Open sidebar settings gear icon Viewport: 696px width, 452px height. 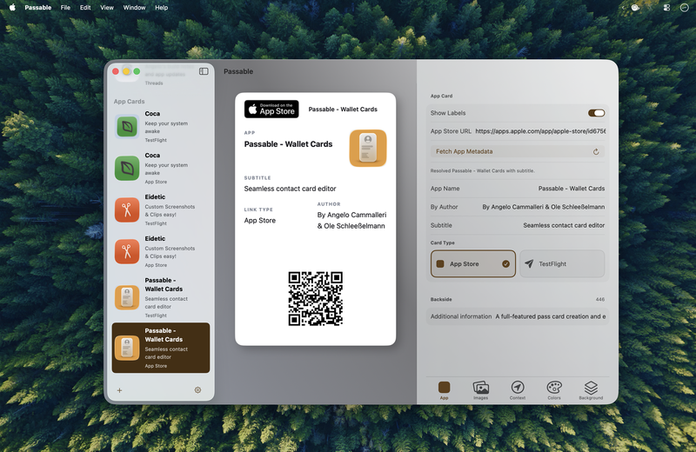(x=198, y=390)
